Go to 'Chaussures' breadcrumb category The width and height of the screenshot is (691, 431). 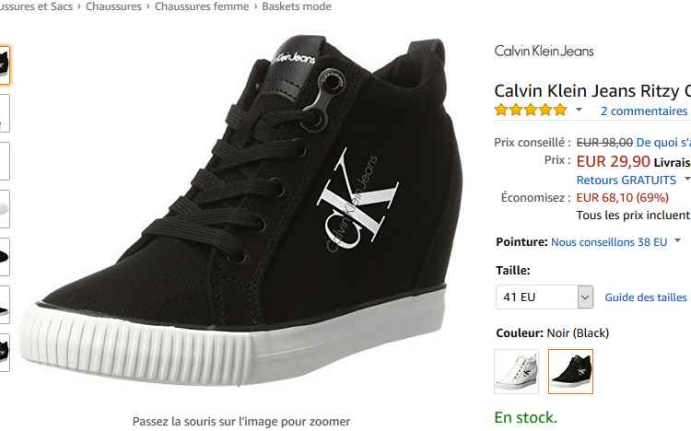click(x=113, y=6)
